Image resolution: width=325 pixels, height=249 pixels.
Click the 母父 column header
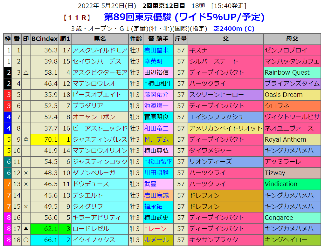[x=292, y=39]
